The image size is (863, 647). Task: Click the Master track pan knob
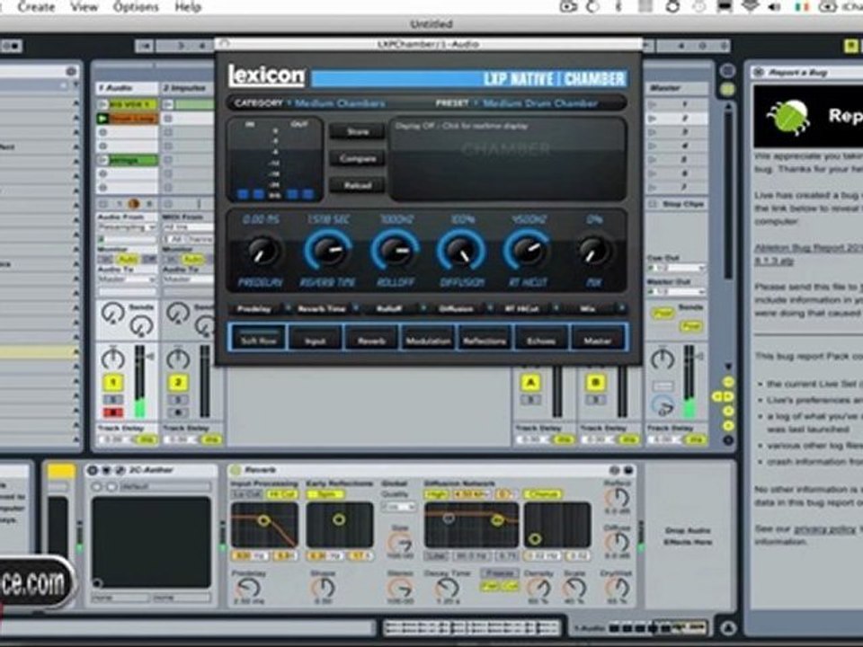click(663, 359)
